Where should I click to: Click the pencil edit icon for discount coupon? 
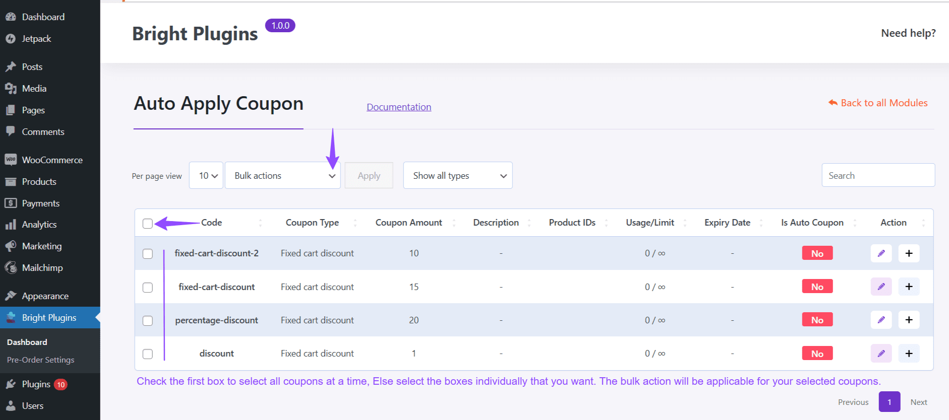881,354
